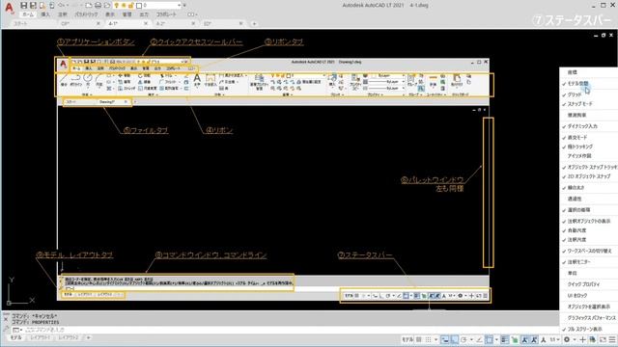Close the CP* drawing file tab

(x=98, y=23)
